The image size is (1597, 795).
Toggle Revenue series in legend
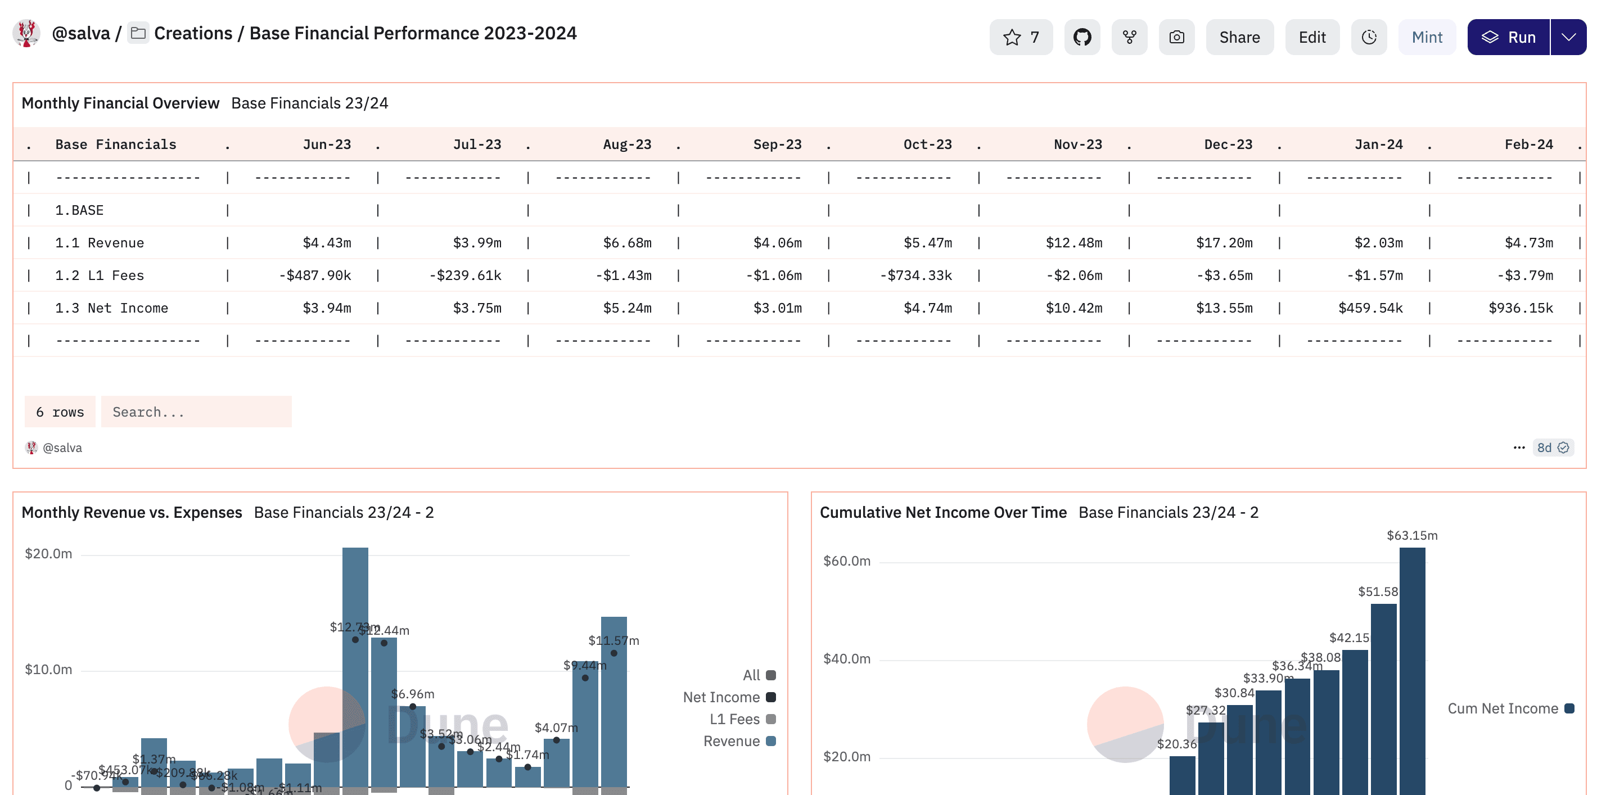739,741
